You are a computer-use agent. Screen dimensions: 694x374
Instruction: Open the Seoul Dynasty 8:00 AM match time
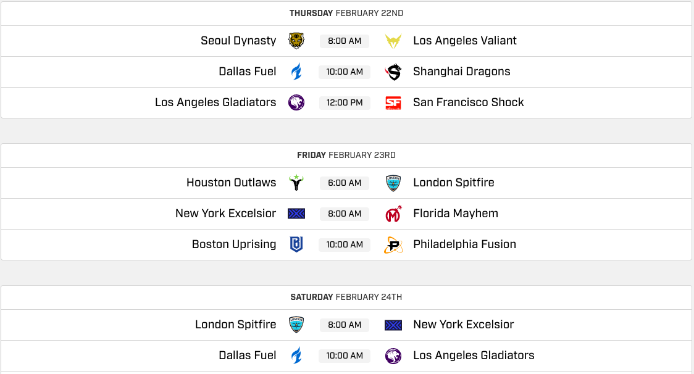click(345, 41)
